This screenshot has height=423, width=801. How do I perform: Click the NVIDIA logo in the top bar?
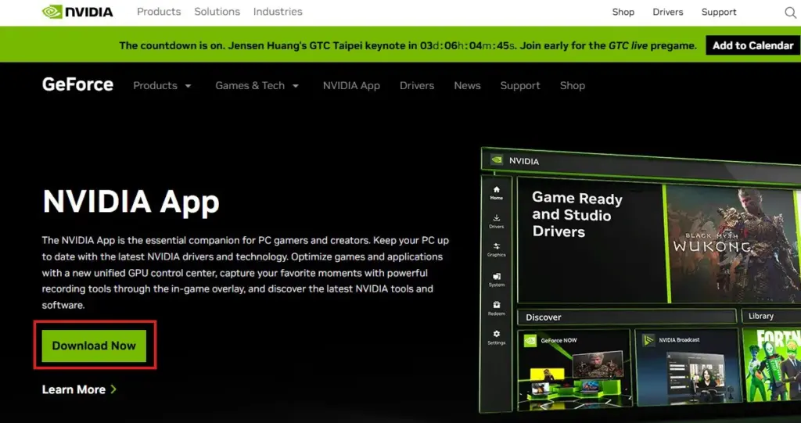click(x=77, y=12)
